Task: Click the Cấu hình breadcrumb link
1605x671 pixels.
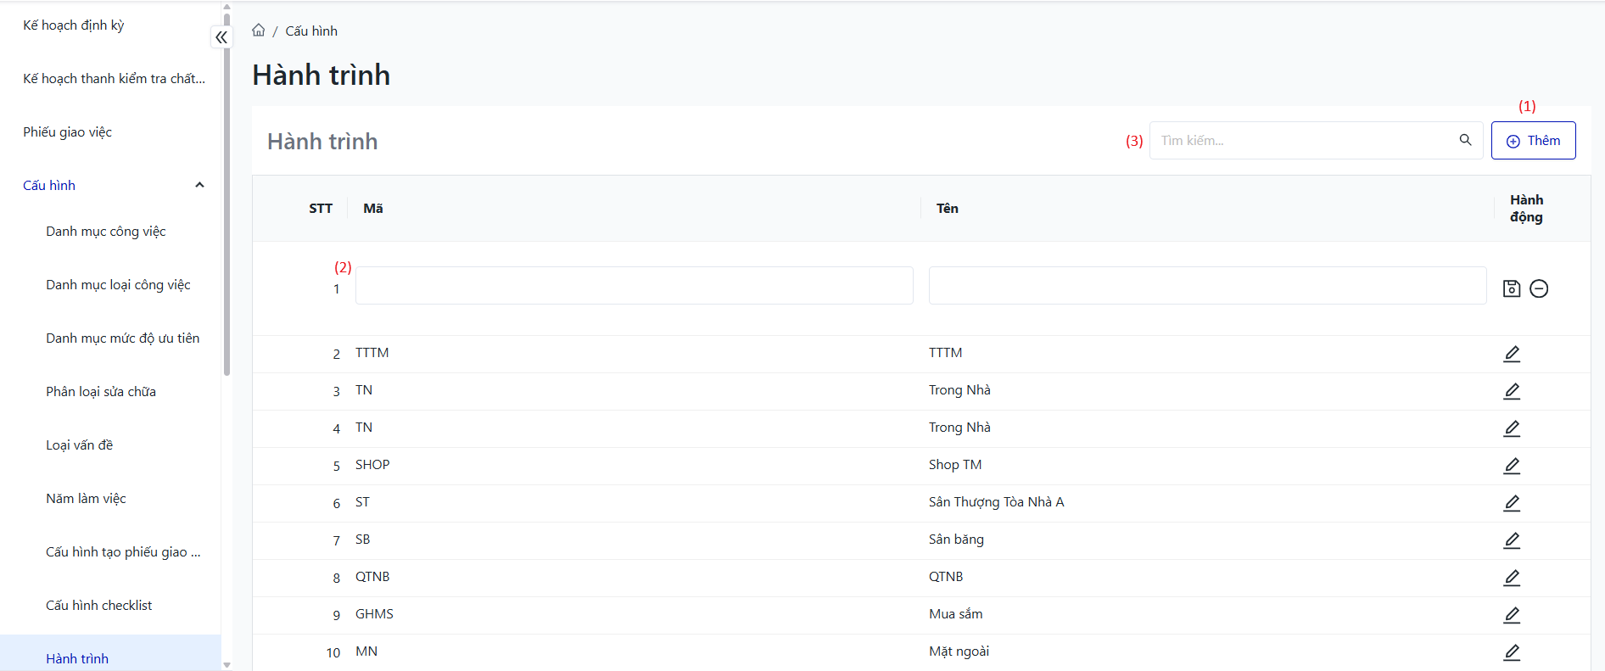Action: (x=310, y=31)
